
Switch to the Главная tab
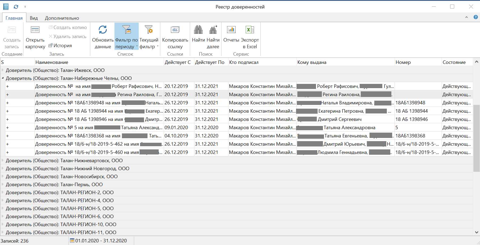[14, 18]
